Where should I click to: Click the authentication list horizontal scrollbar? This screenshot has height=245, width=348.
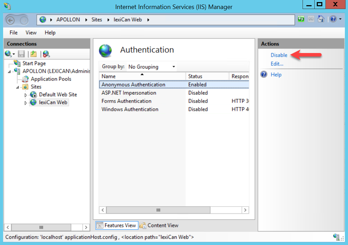(173, 210)
